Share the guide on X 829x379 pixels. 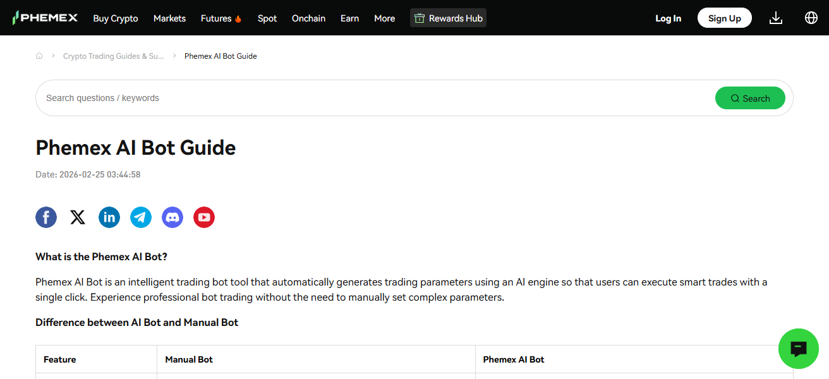tap(78, 217)
